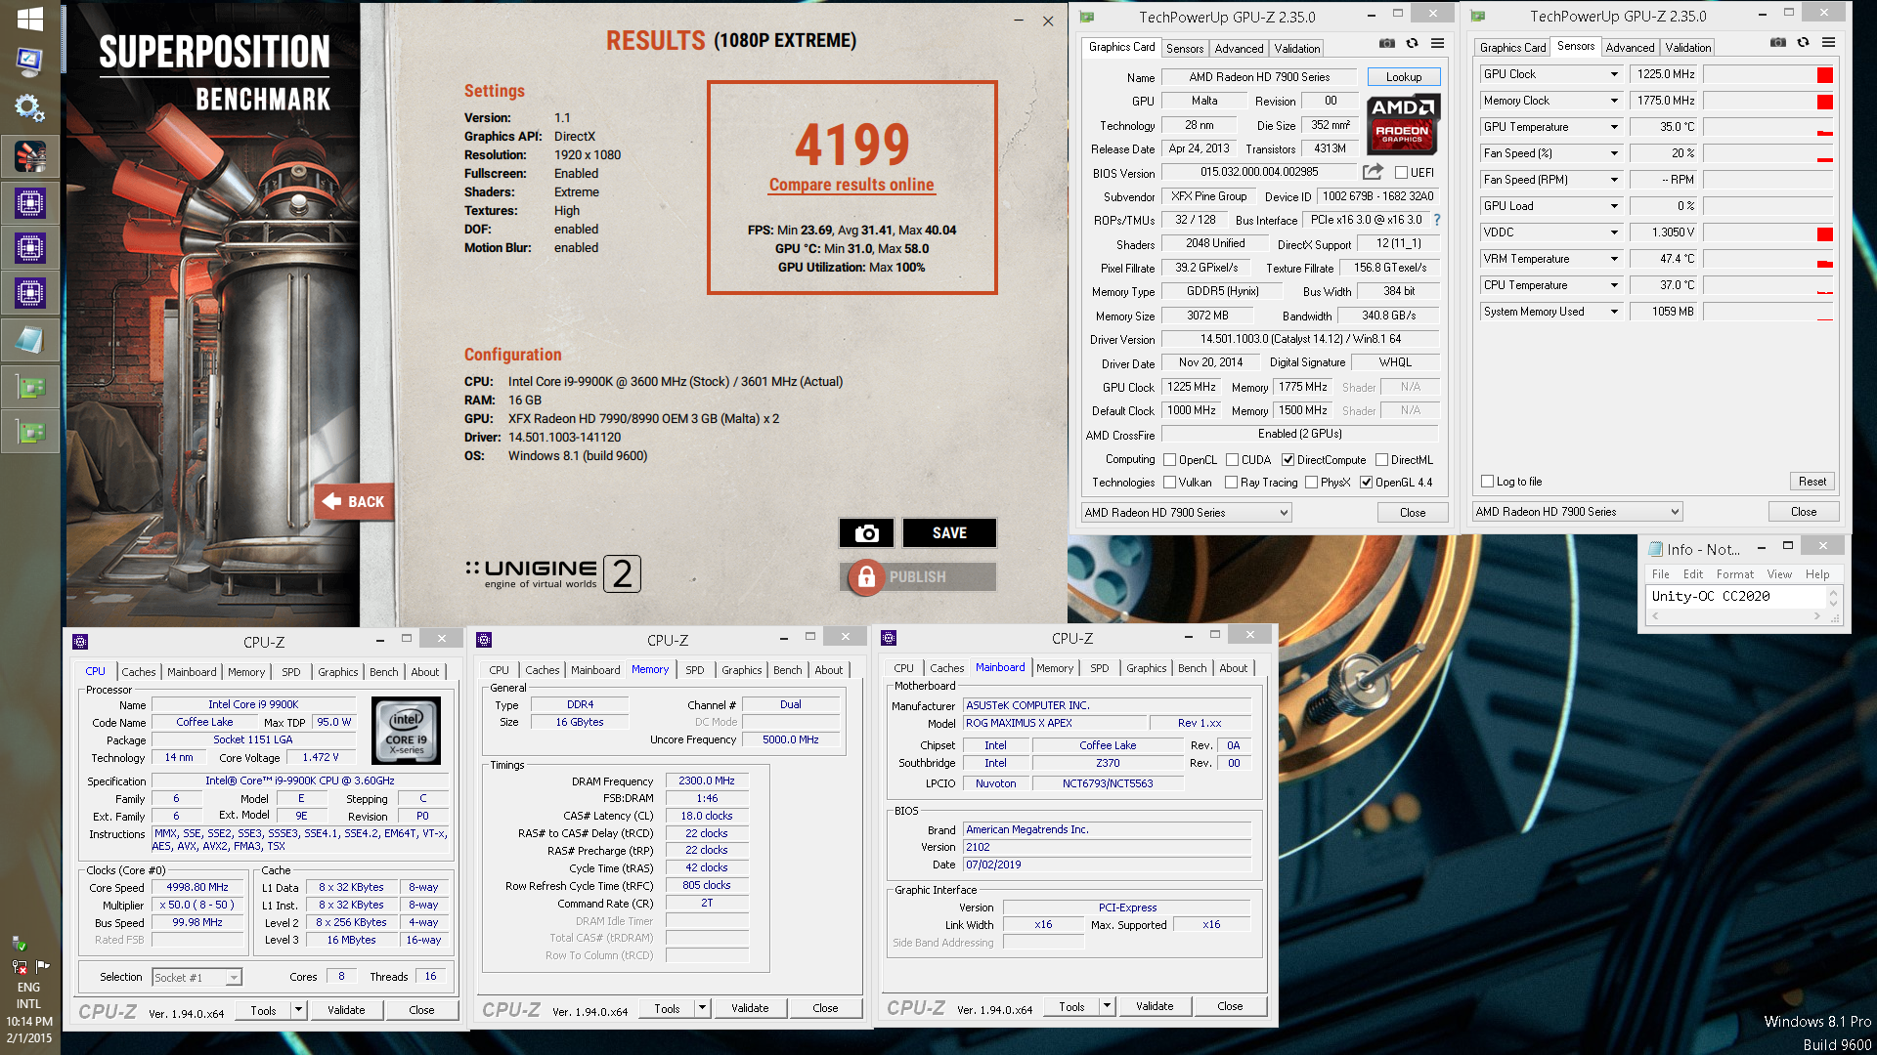This screenshot has width=1877, height=1055.
Task: Click the BIOS export share icon
Action: click(x=1373, y=172)
